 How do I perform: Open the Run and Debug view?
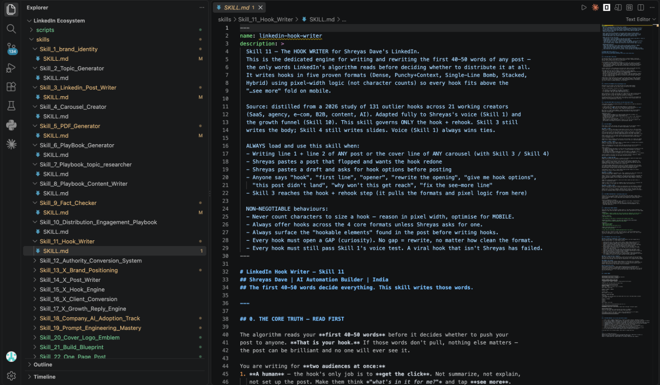click(11, 68)
